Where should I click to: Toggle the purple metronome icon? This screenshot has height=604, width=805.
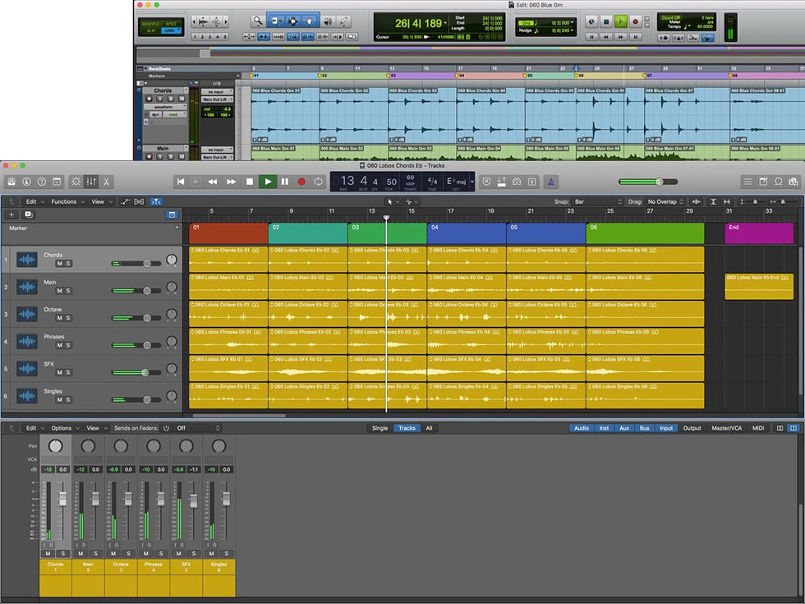(x=552, y=182)
